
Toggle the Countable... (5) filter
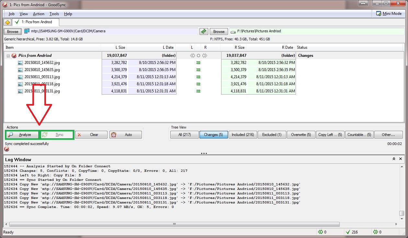pos(359,135)
